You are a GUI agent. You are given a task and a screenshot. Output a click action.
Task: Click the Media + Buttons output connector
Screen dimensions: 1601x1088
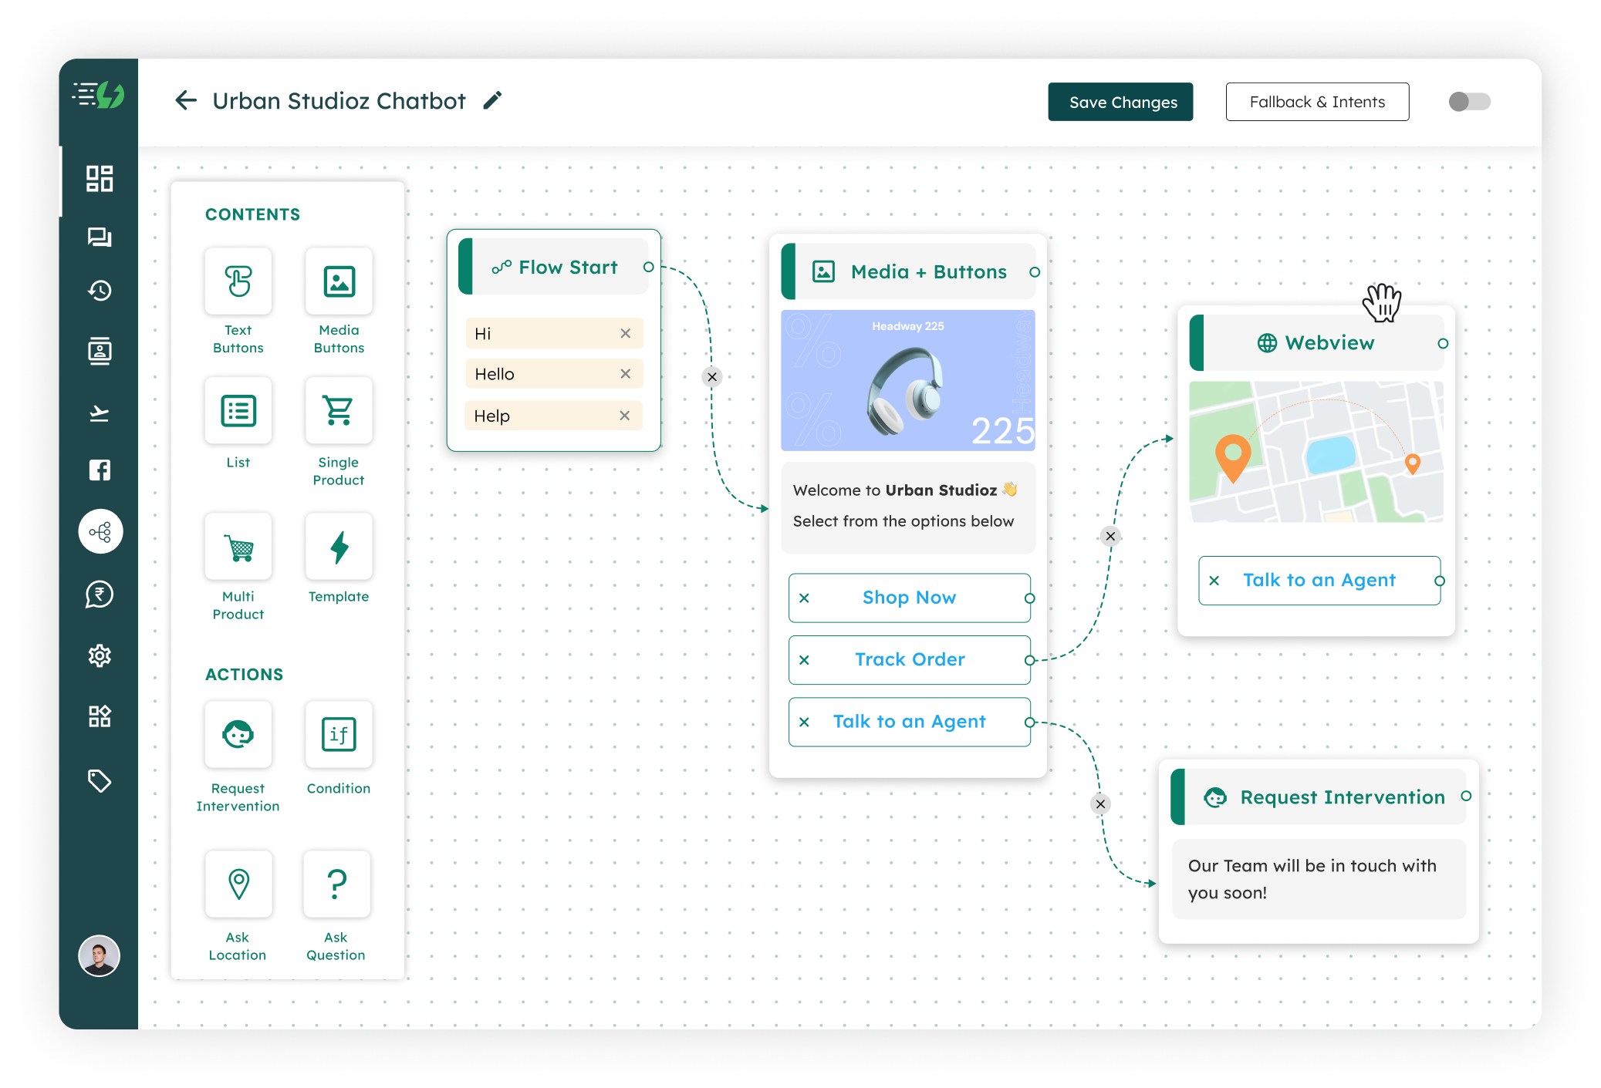1035,272
